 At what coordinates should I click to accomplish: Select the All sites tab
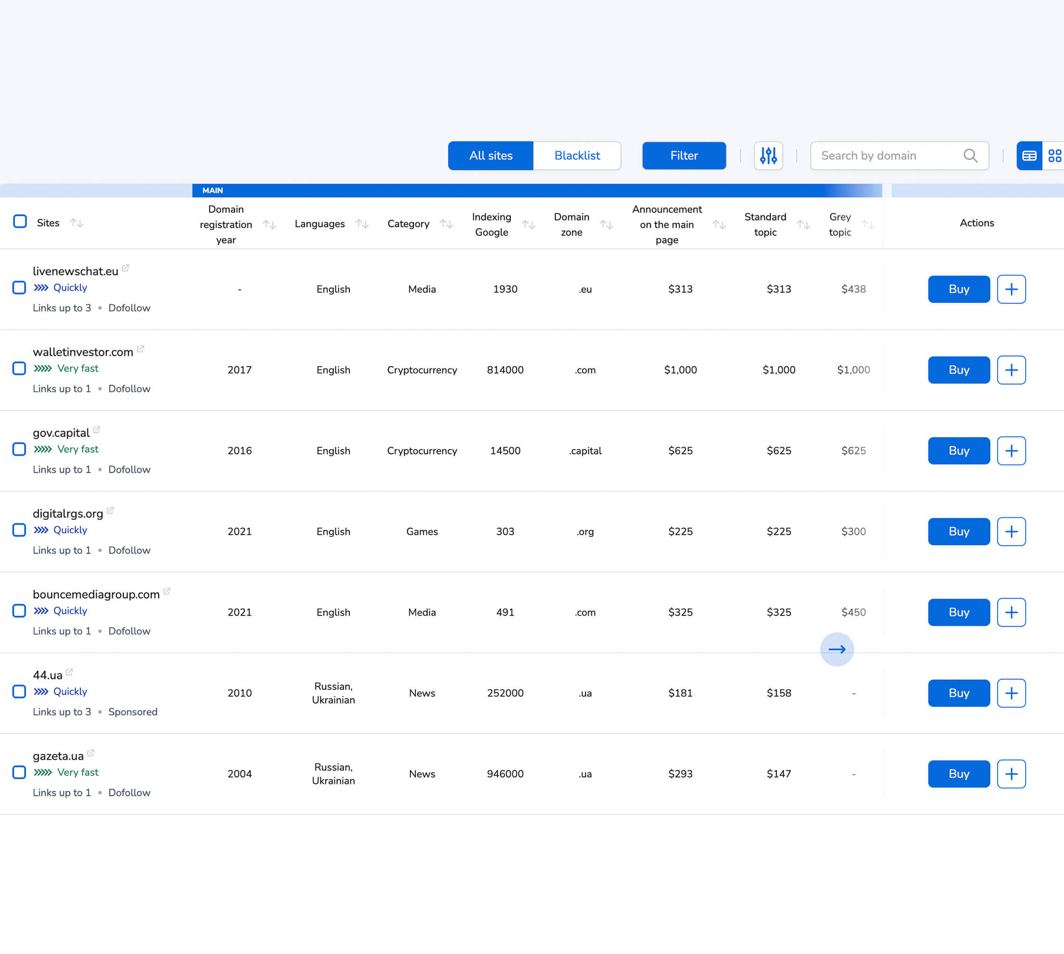click(490, 156)
